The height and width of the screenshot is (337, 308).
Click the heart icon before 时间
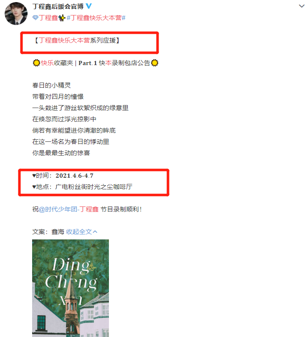[x=34, y=176]
